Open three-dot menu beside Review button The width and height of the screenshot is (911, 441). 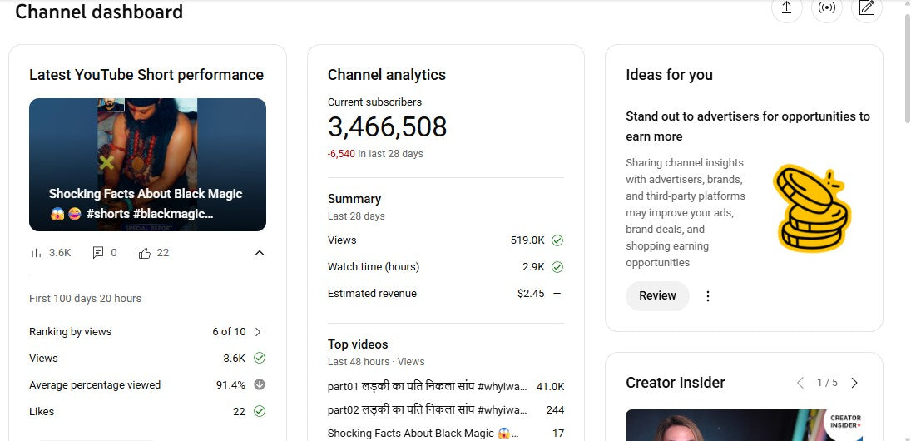click(x=708, y=296)
